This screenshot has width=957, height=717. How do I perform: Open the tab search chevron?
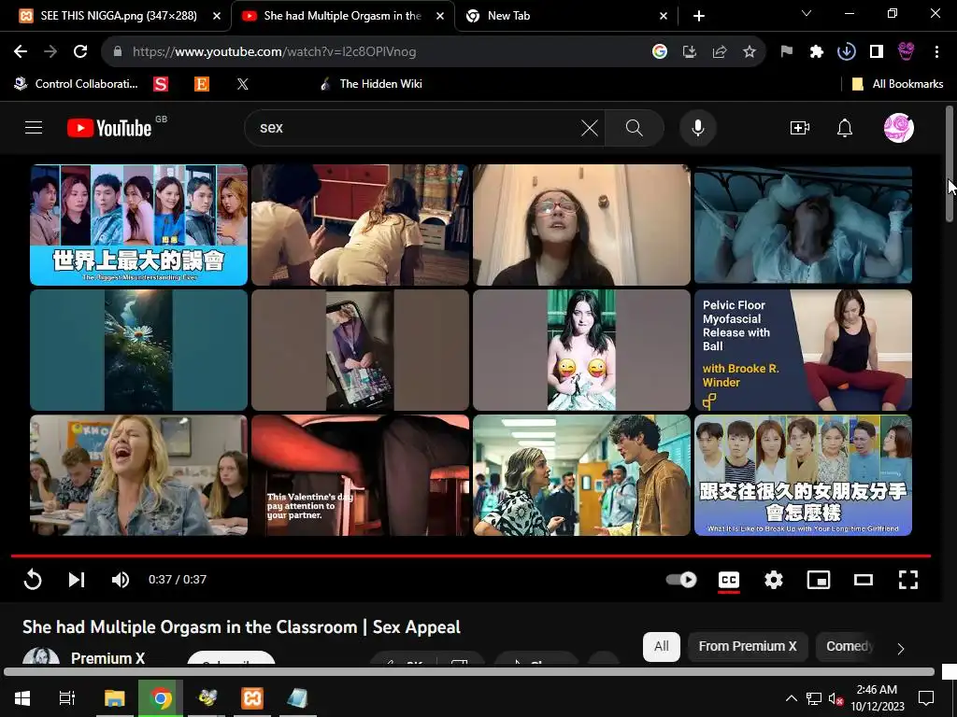pyautogui.click(x=807, y=13)
